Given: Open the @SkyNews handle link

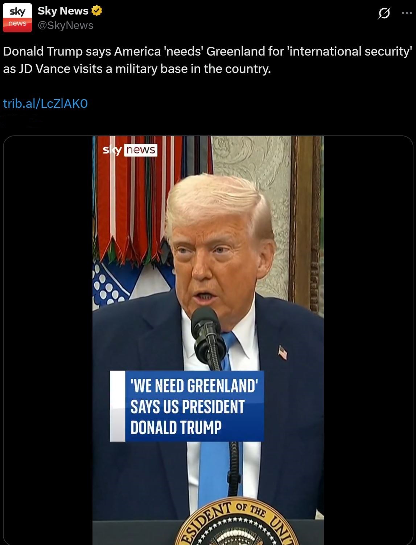Looking at the screenshot, I should [x=65, y=25].
